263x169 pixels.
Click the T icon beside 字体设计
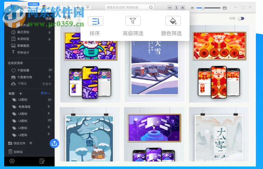coord(13,52)
